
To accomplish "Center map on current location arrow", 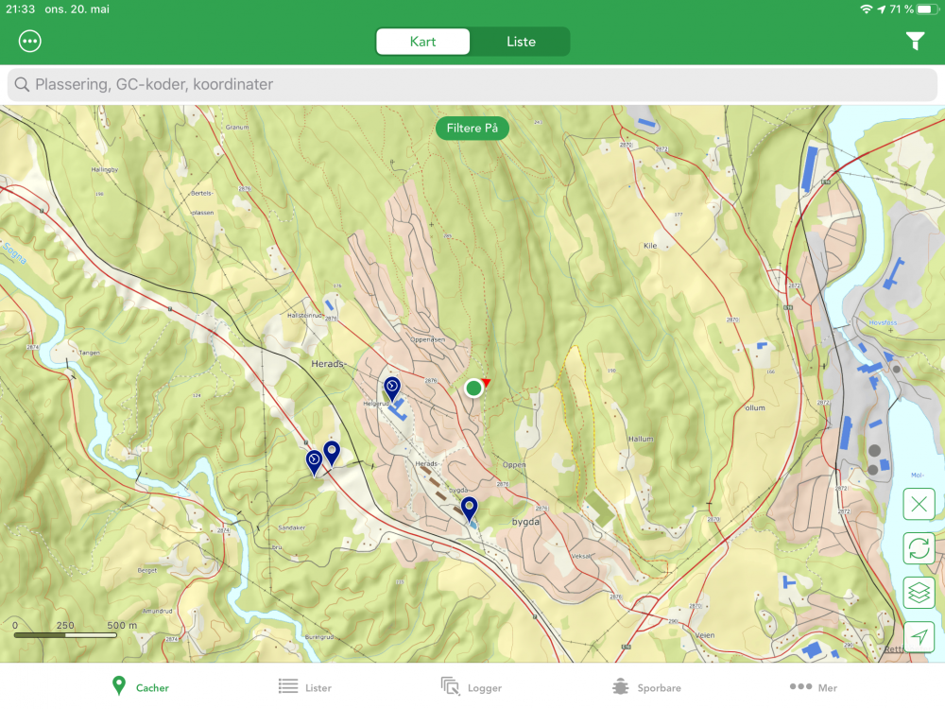I will 919,636.
